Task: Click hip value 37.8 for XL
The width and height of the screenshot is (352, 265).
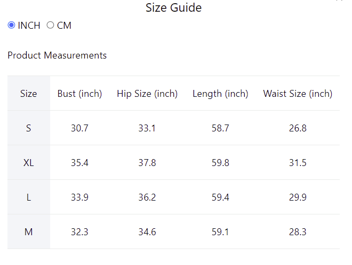Action: click(x=147, y=163)
